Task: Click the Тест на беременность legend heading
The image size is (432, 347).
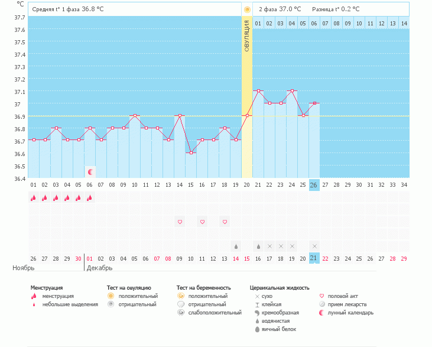Action: coord(203,288)
